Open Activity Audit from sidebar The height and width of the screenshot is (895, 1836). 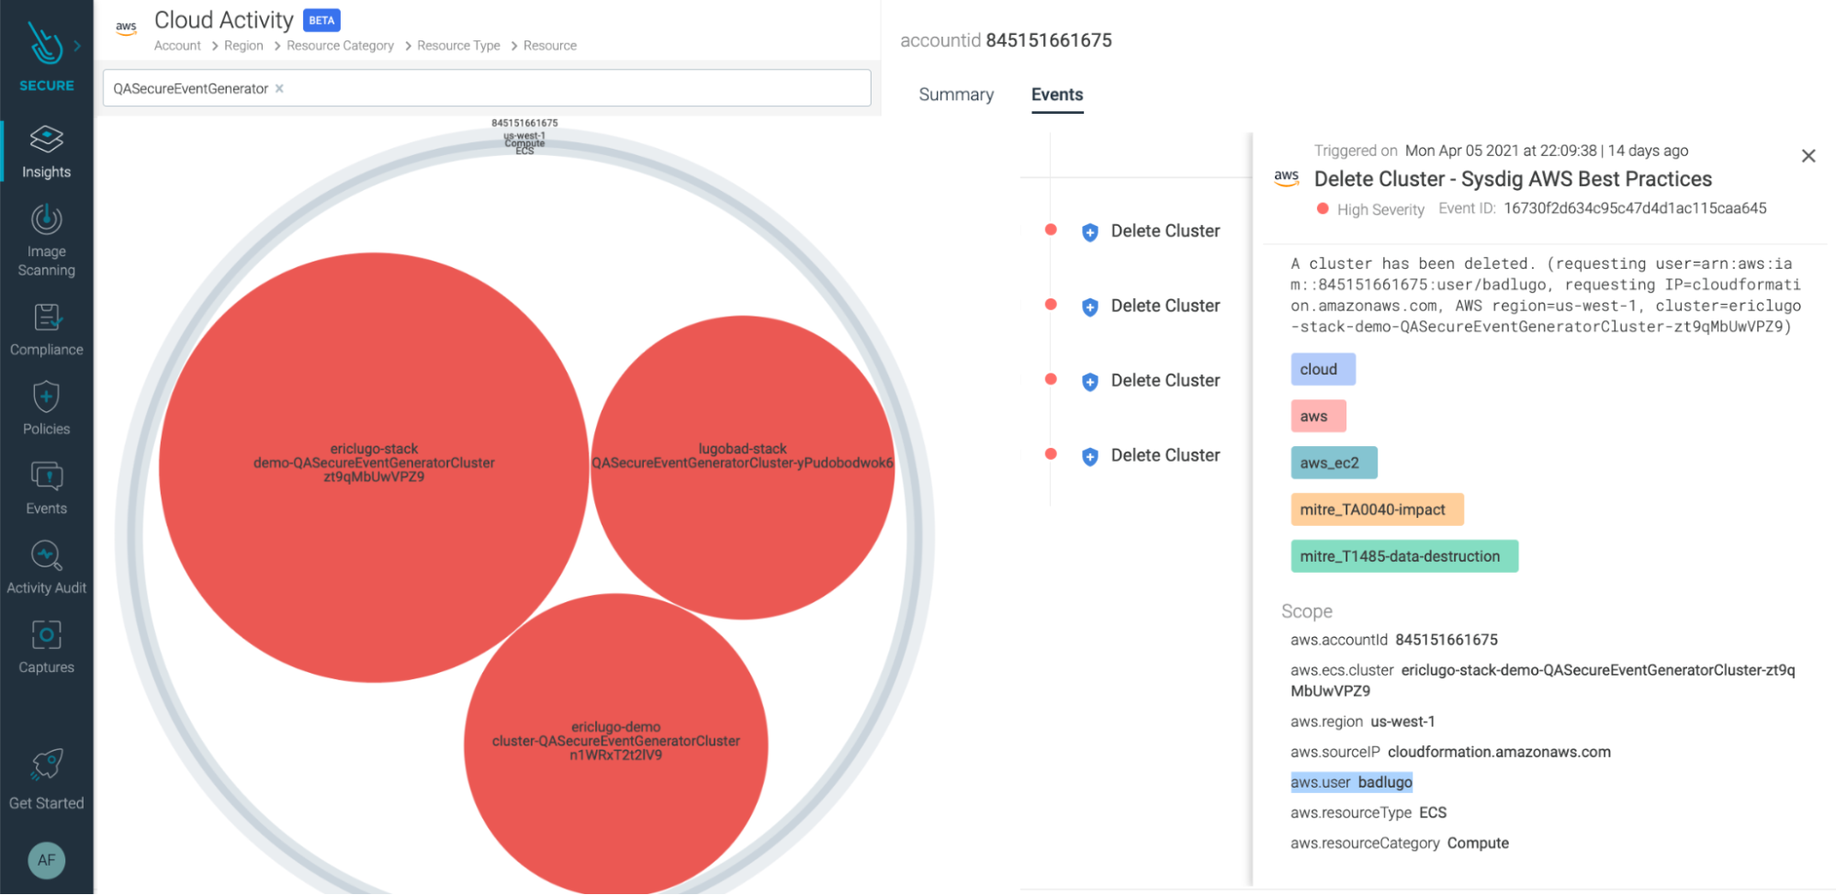[x=46, y=568]
